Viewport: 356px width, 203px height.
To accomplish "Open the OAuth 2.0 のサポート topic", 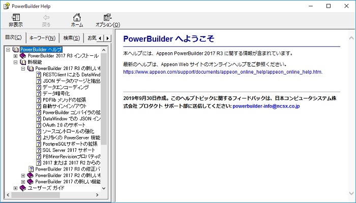I will (64, 125).
